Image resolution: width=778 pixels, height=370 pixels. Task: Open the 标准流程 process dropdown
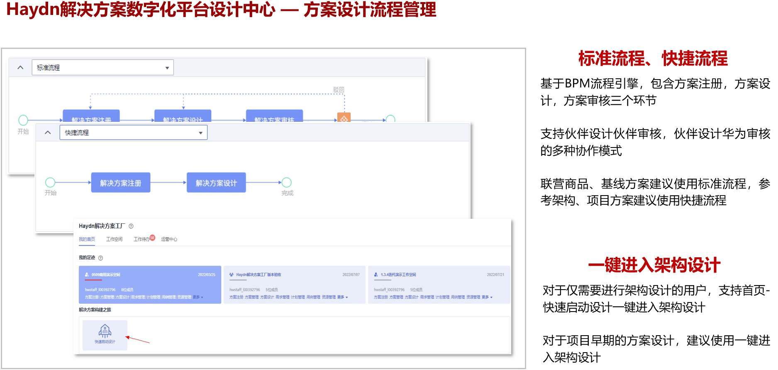point(102,68)
